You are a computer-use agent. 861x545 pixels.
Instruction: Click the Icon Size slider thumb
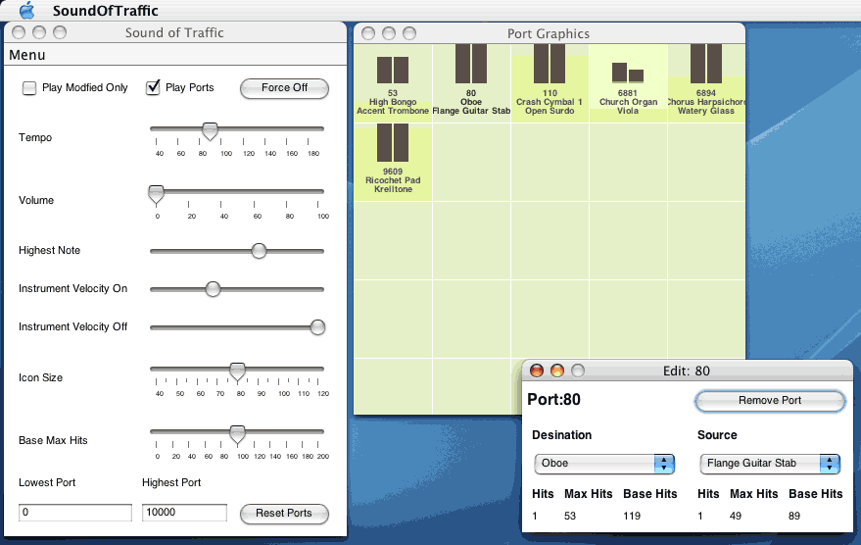[237, 372]
